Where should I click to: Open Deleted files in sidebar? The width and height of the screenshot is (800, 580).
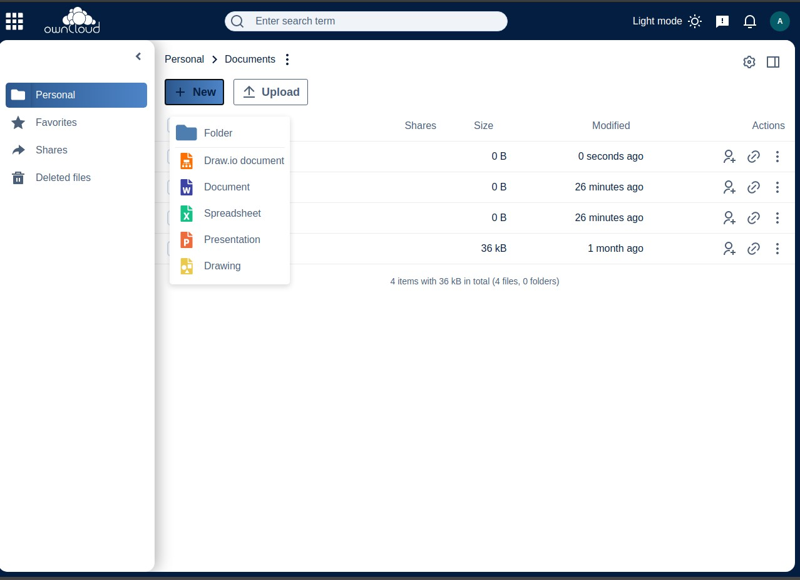pos(76,178)
